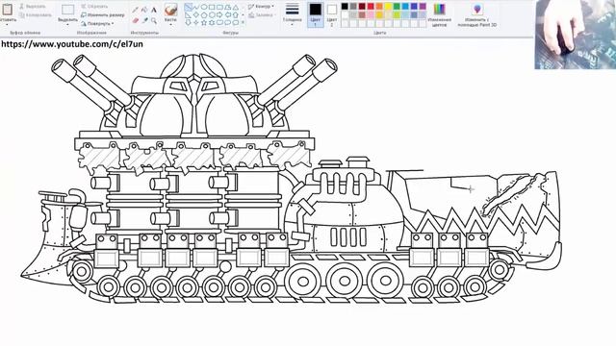The width and height of the screenshot is (616, 346).
Task: Choose the Triangle shape
Action: (x=236, y=8)
